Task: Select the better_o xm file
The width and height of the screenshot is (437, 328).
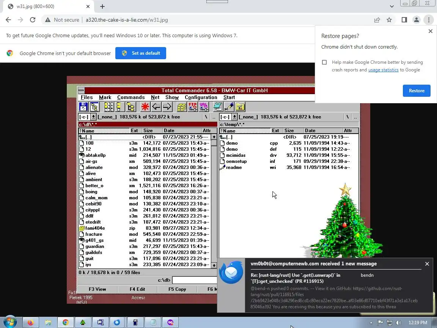Action: point(145,186)
